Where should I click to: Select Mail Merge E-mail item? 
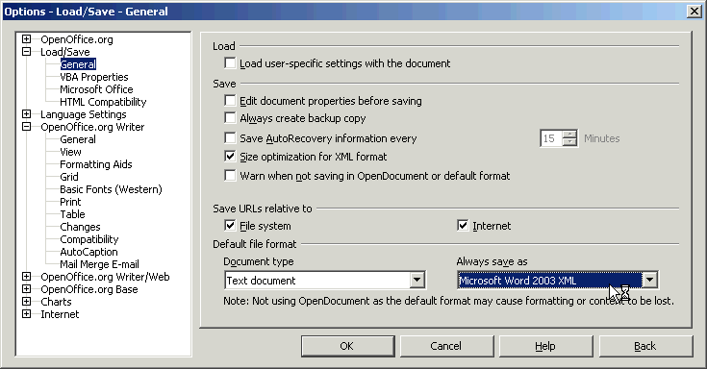pos(99,264)
